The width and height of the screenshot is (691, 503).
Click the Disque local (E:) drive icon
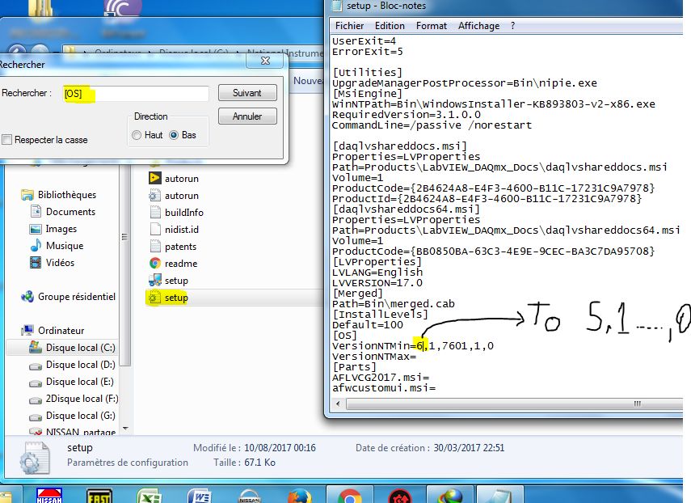[36, 383]
